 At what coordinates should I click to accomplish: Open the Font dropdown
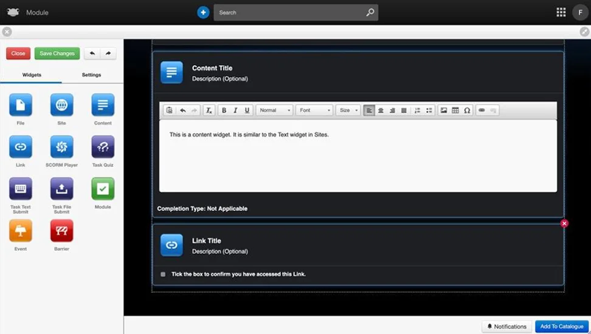pyautogui.click(x=314, y=111)
